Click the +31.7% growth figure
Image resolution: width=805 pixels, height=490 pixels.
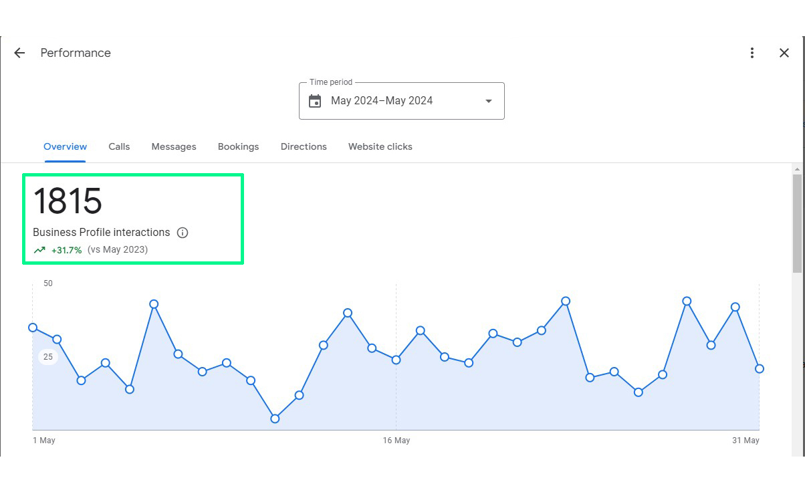(x=67, y=250)
